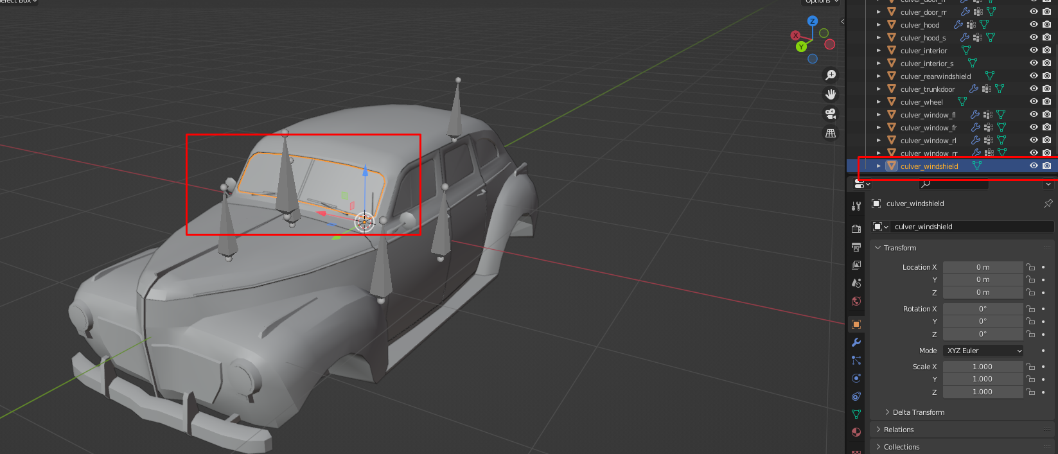Lock Rotation Z with the padlock toggle
The image size is (1058, 454).
1030,334
